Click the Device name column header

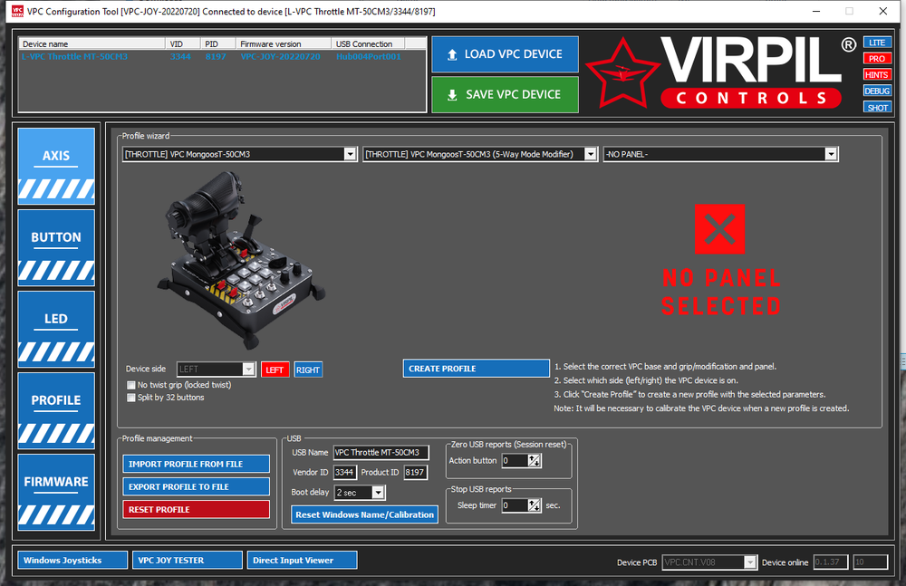pyautogui.click(x=92, y=43)
